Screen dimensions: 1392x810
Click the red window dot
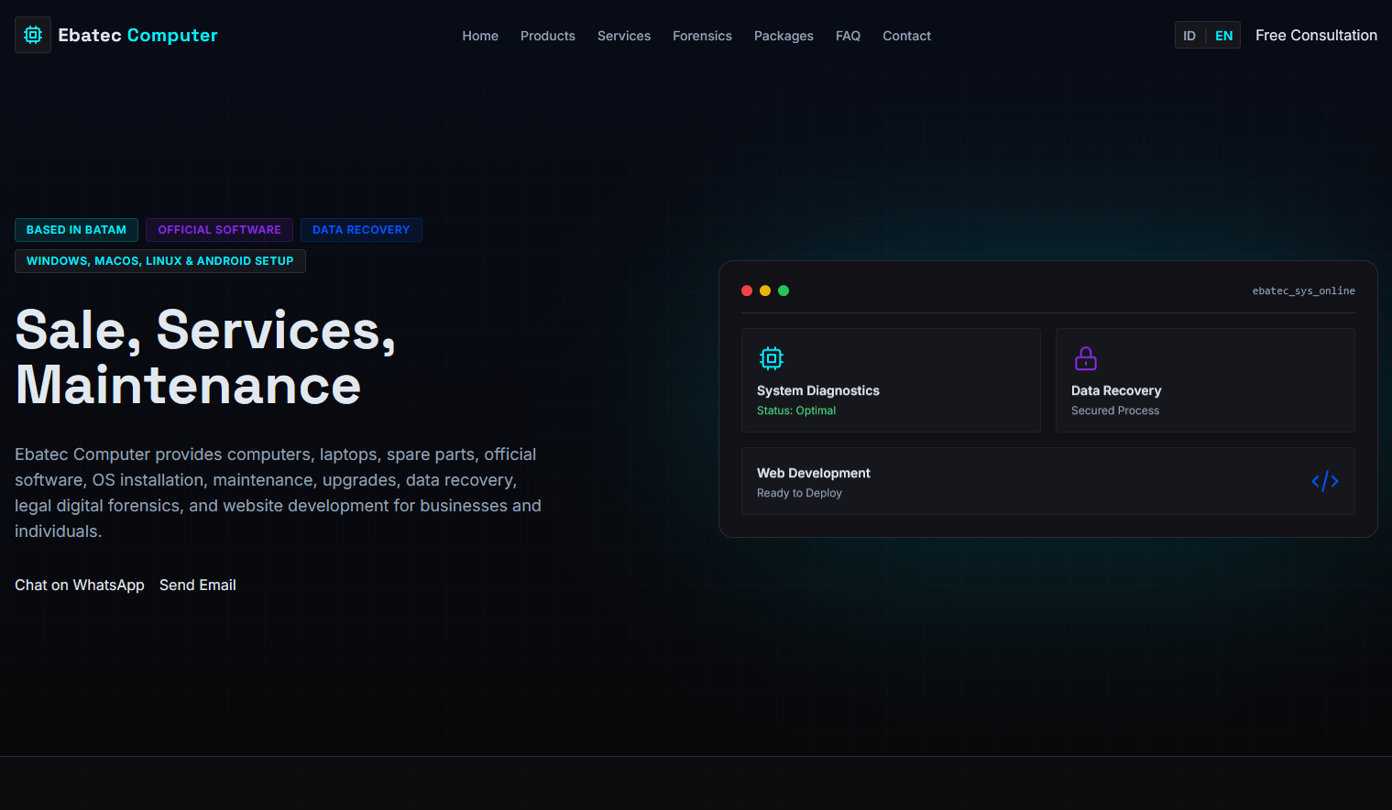[x=747, y=290]
